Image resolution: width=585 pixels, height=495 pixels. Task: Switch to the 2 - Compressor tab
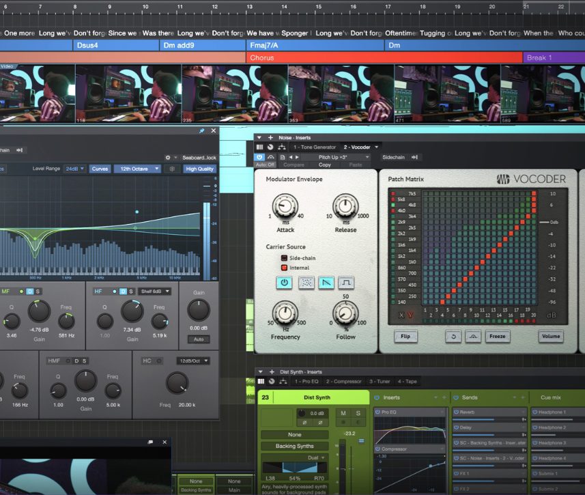tap(343, 381)
